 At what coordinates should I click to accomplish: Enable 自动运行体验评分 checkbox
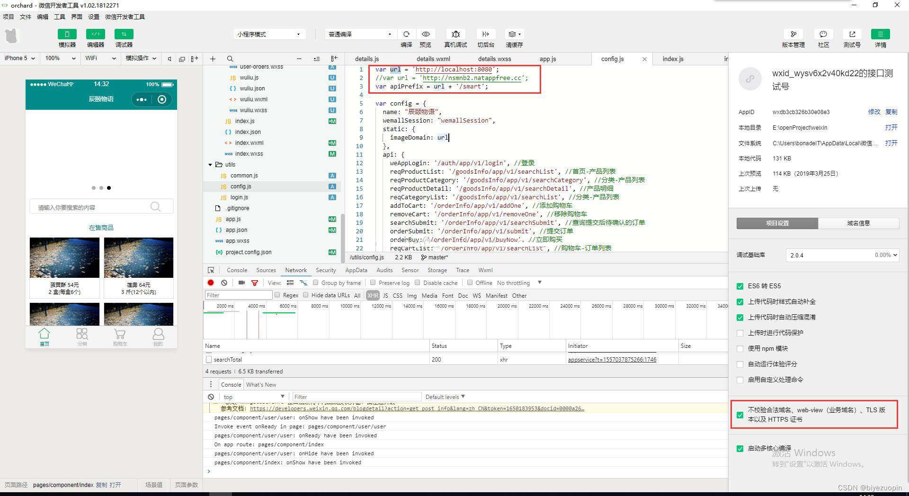[x=740, y=364]
